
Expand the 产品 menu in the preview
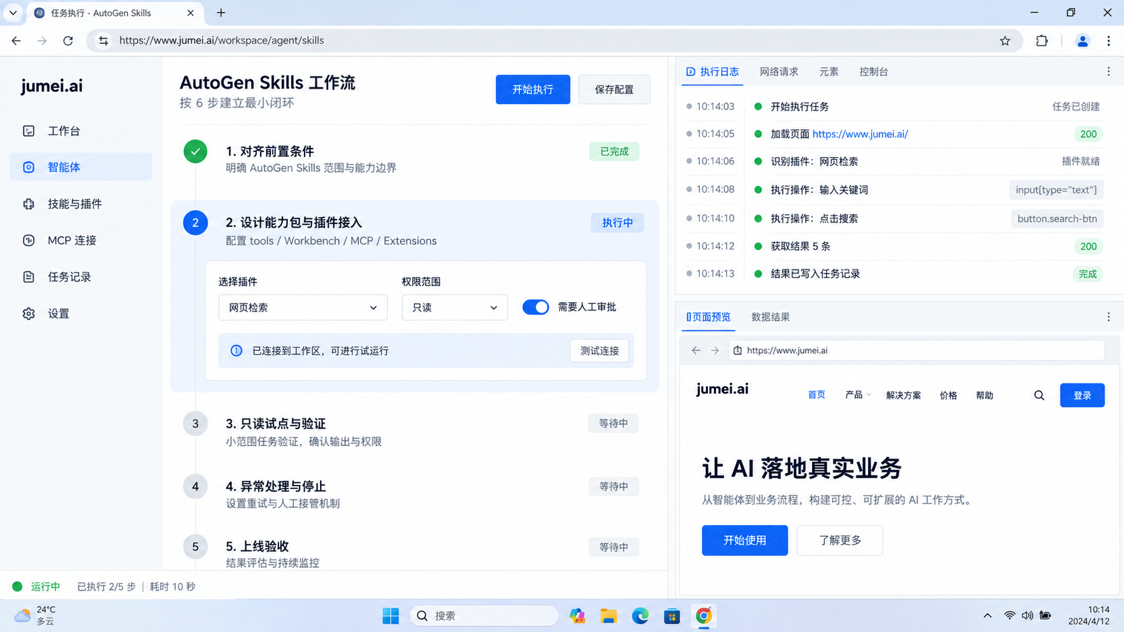(x=858, y=396)
